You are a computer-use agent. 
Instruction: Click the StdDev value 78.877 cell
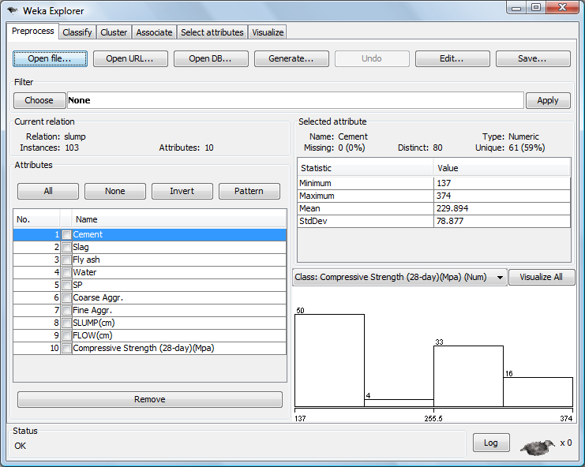(502, 222)
